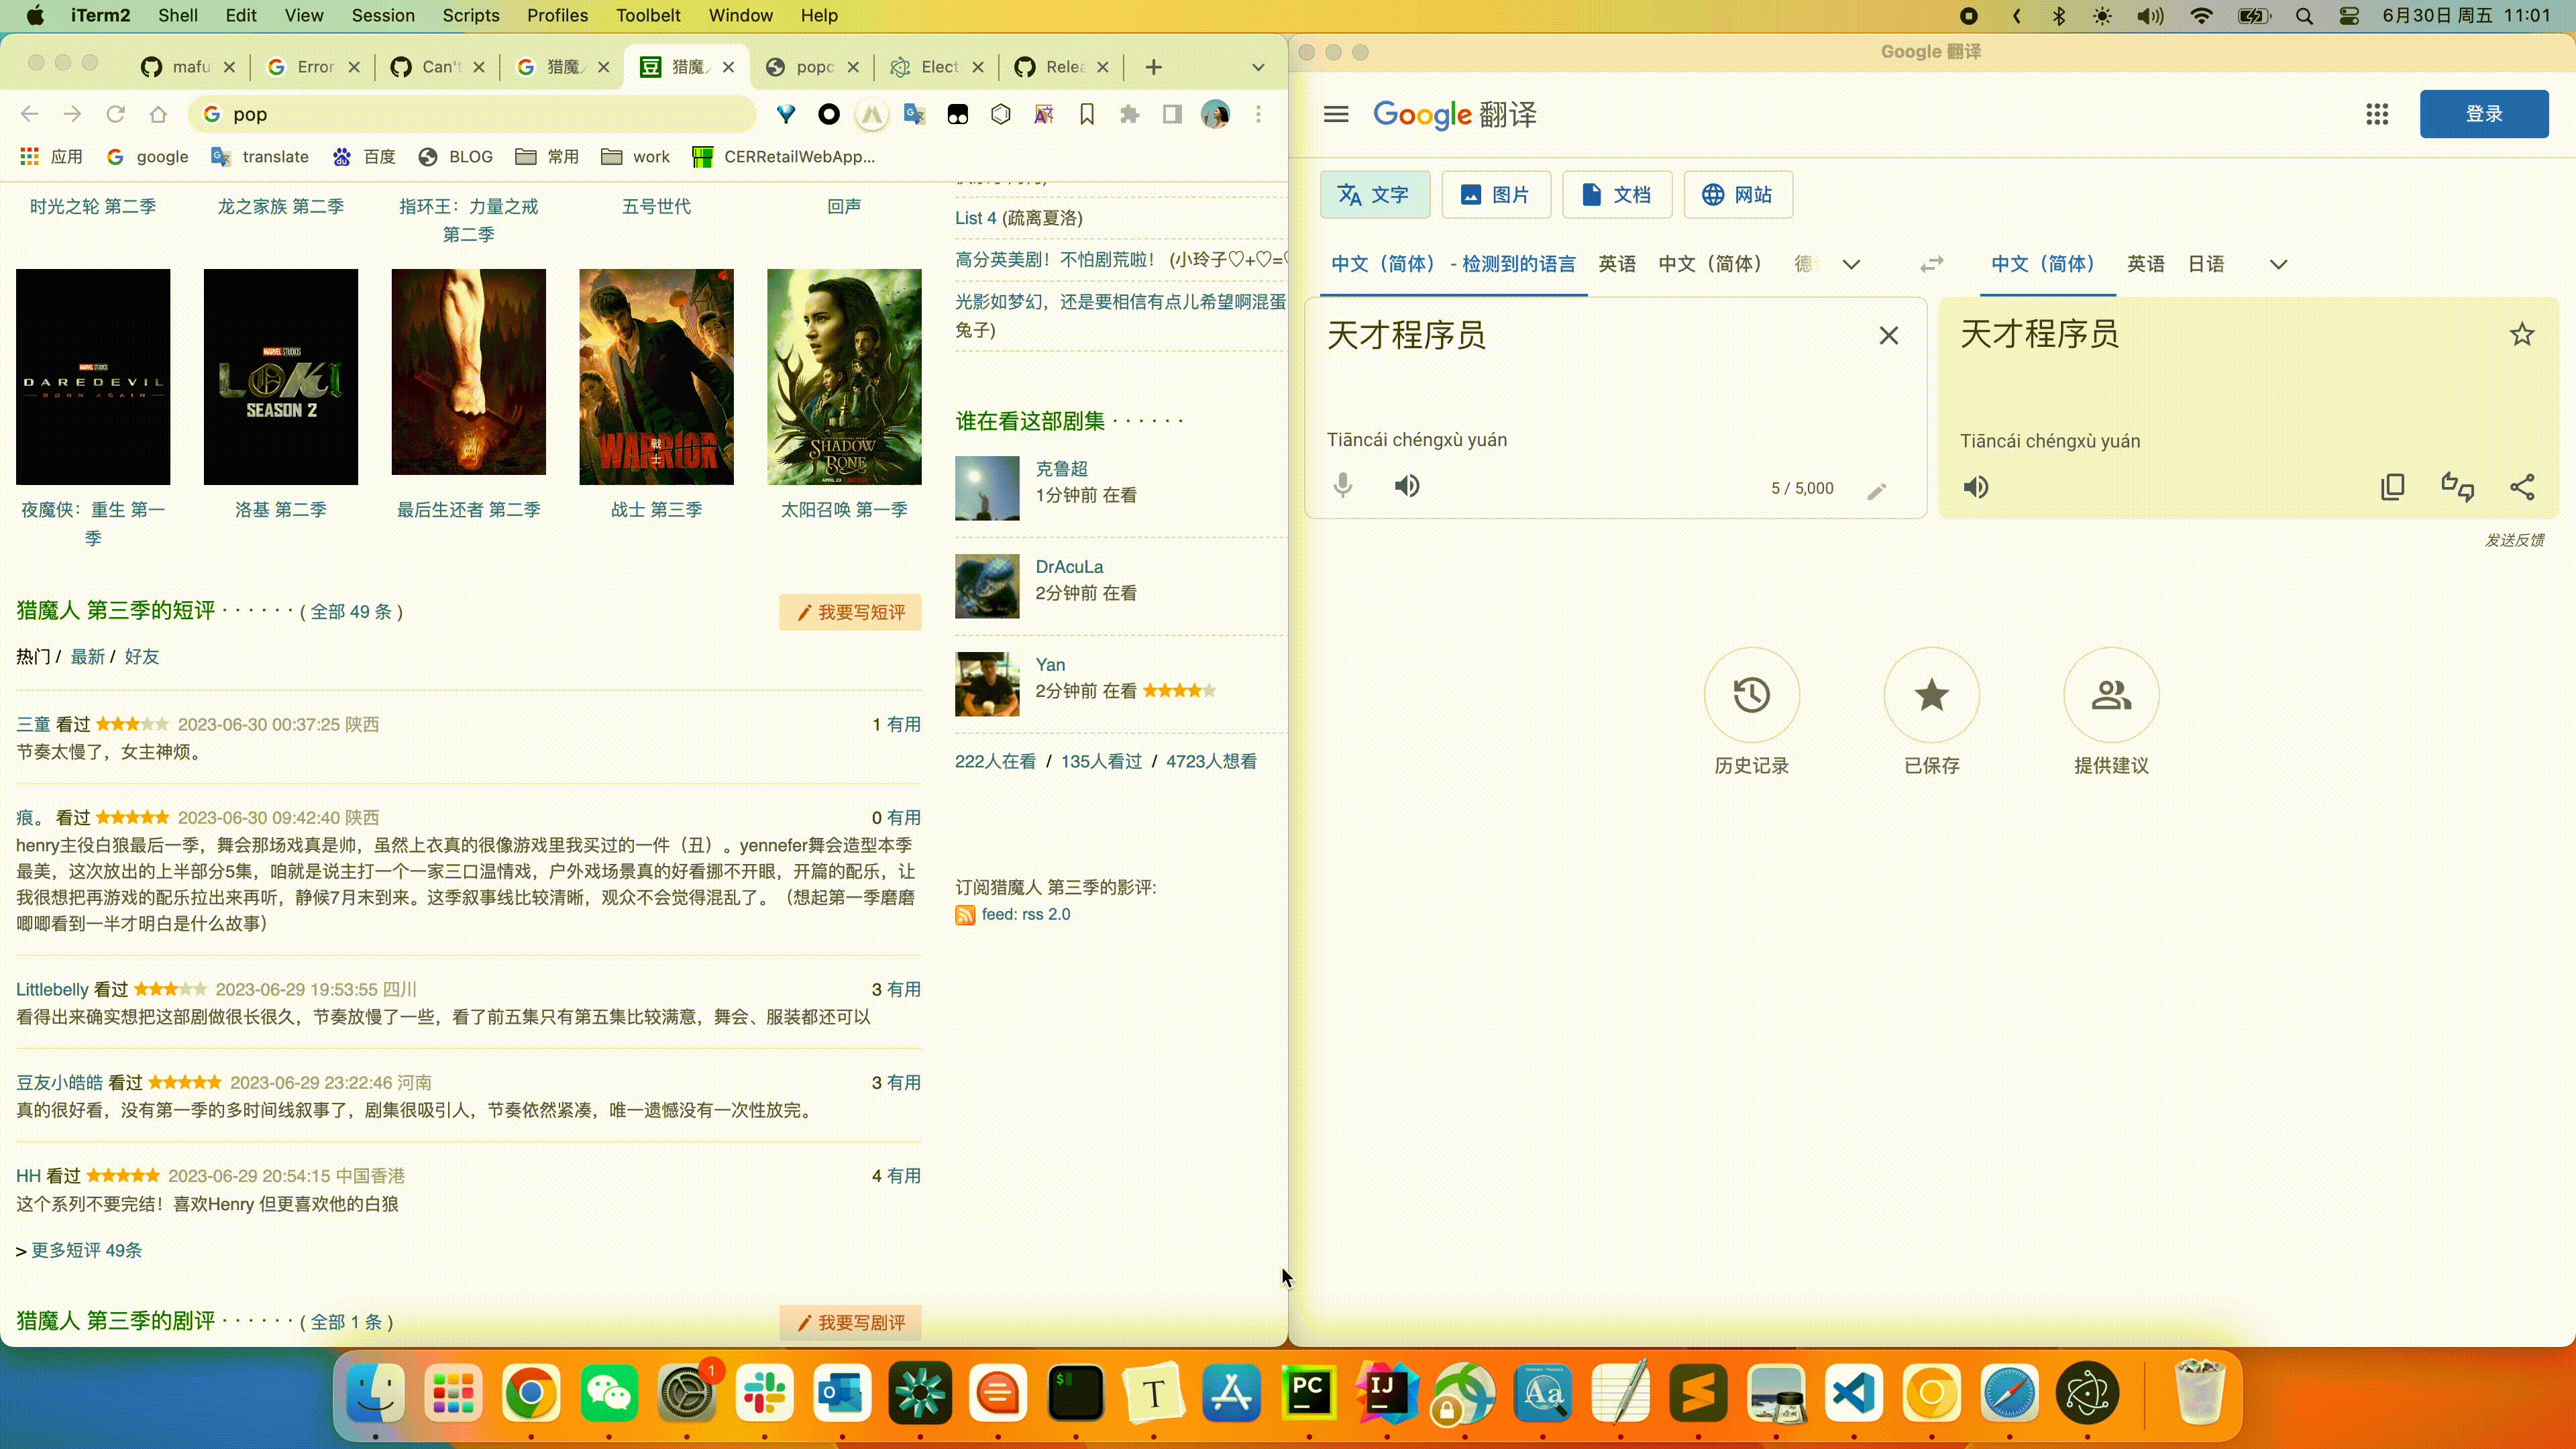The image size is (2576, 1449).
Task: Toggle the VPN extension in Chrome's toolbar
Action: [786, 114]
